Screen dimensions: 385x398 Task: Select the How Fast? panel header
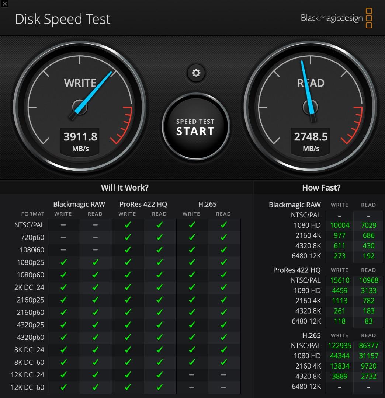click(321, 188)
